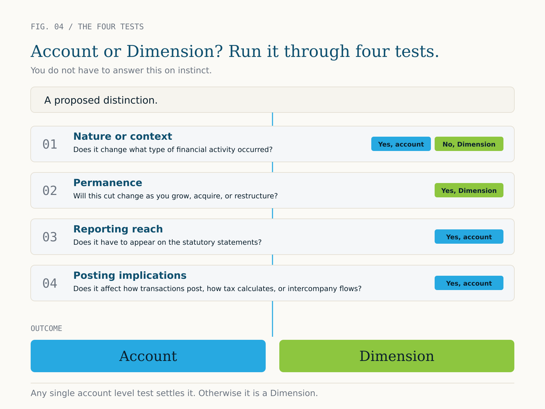545x409 pixels.
Task: Click the footer note about account level tests
Action: (x=174, y=393)
